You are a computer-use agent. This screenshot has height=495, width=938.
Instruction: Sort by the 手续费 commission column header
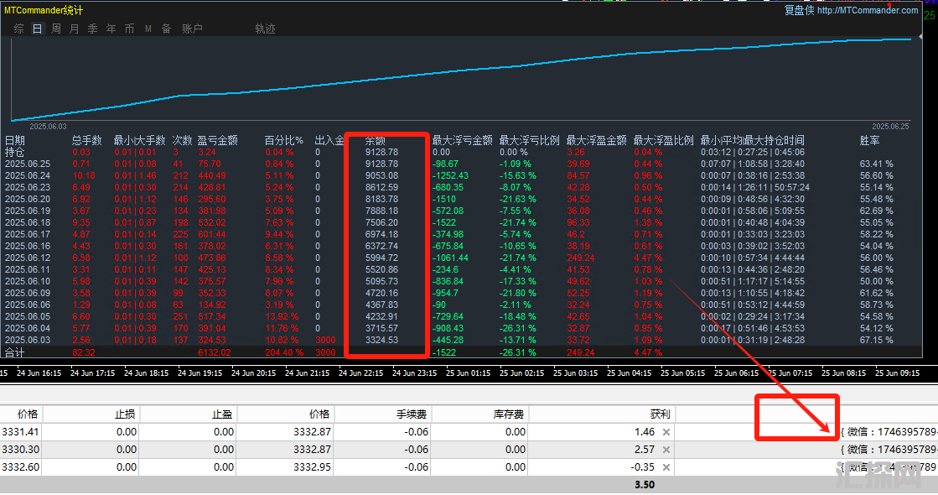(x=412, y=414)
